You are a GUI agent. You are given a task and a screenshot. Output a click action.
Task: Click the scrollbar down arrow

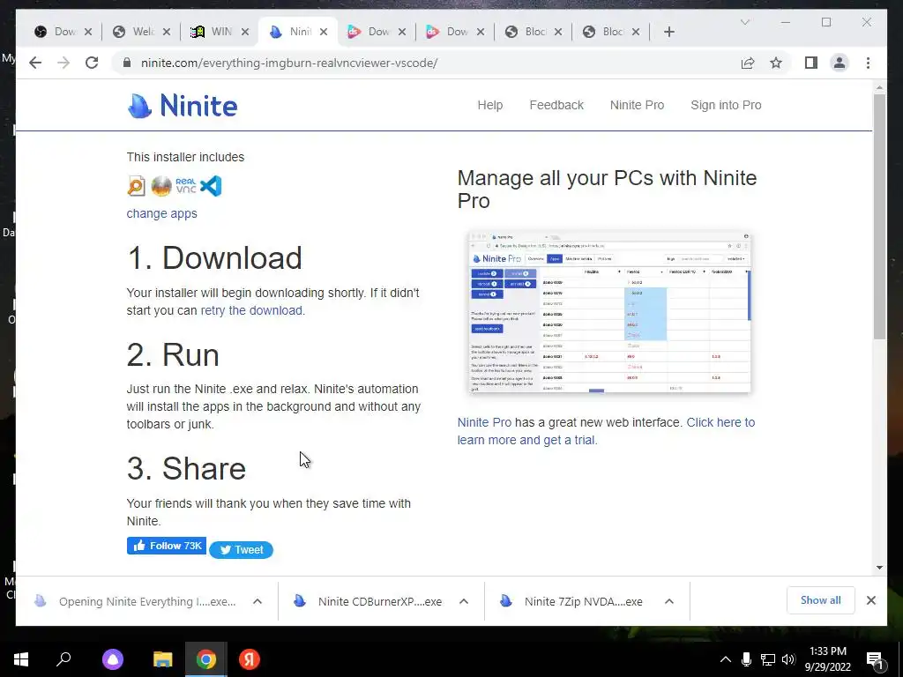click(879, 568)
